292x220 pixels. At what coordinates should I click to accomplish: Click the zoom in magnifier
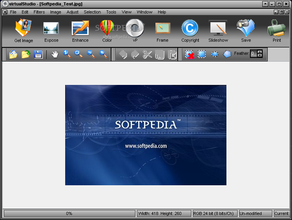coord(103,54)
